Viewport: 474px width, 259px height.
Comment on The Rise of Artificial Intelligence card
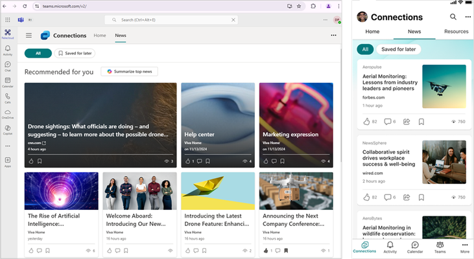(x=40, y=251)
